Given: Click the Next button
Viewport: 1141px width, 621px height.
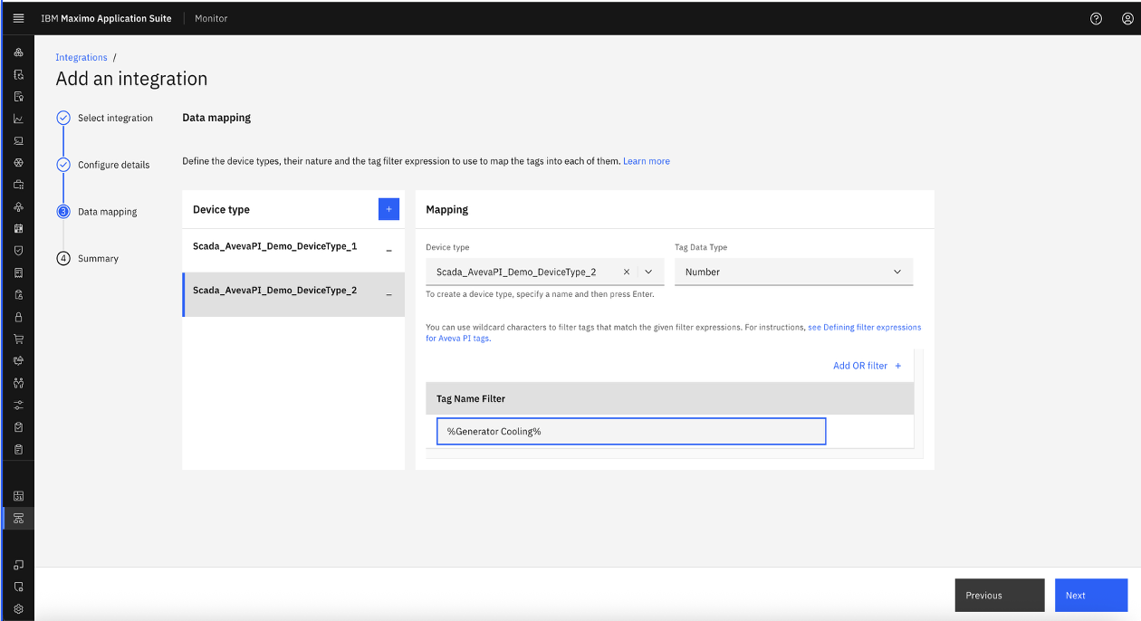Looking at the screenshot, I should (x=1091, y=596).
